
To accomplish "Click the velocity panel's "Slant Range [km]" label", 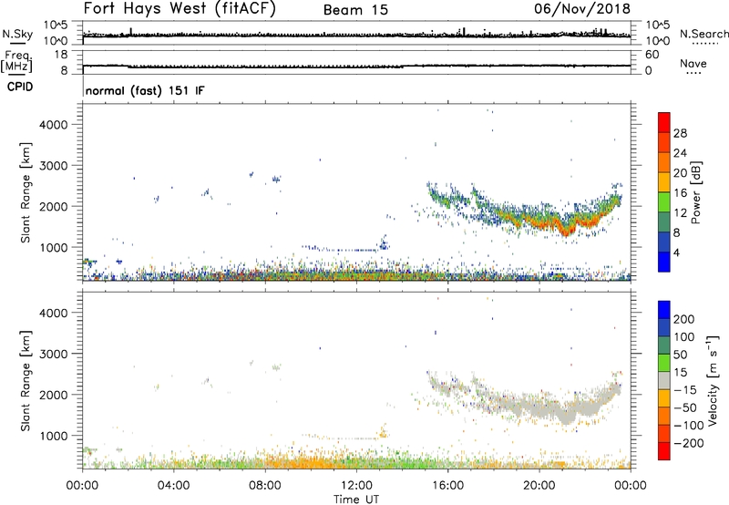I will 26,380.
